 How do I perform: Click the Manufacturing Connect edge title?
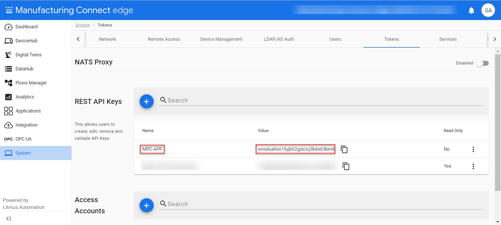pos(74,10)
